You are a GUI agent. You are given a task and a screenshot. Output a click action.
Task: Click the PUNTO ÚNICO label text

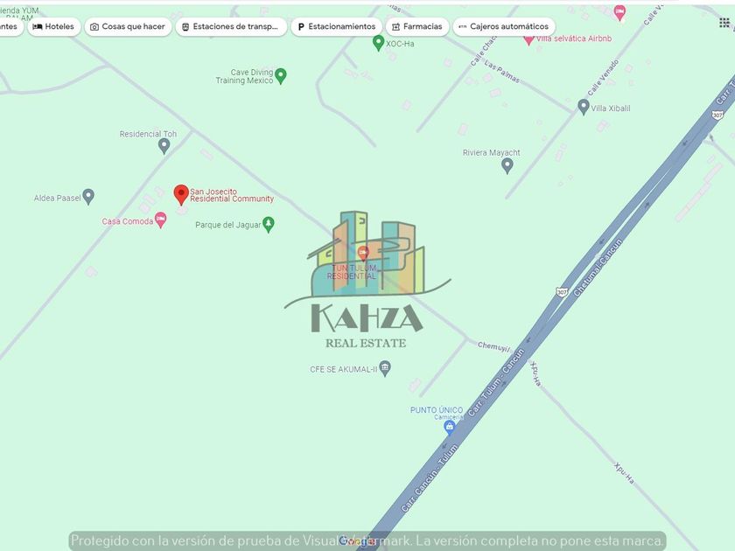tap(437, 410)
